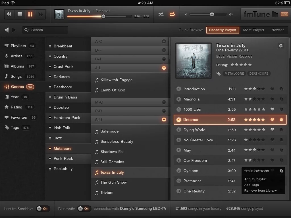Open the album settings gear next to Texas in July
The width and height of the screenshot is (291, 218).
pyautogui.click(x=281, y=45)
